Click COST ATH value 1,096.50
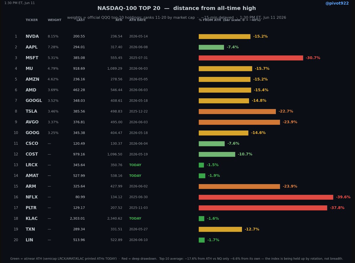This screenshot has height=263, width=355. click(114, 154)
